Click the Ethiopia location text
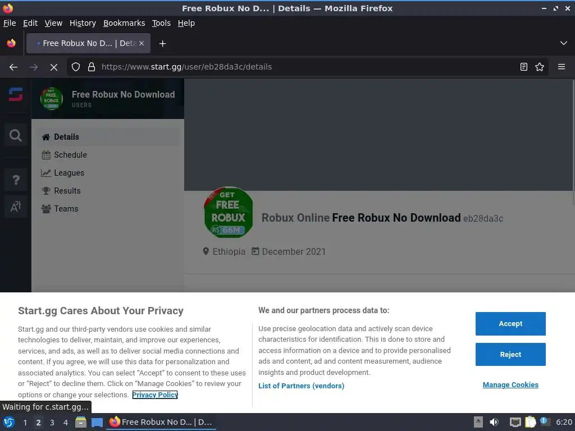This screenshot has width=575, height=431. (x=229, y=252)
